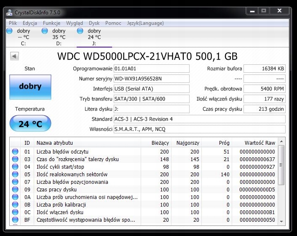This screenshot has width=297, height=236.
Task: Select row Ilość włączeń dysku in attribute list
Action: tap(144, 212)
